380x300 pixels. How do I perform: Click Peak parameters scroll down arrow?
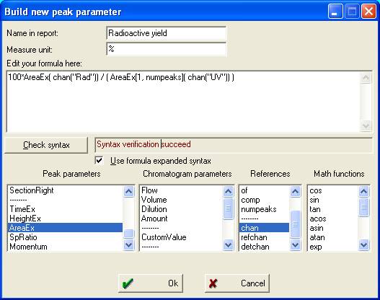pos(128,244)
